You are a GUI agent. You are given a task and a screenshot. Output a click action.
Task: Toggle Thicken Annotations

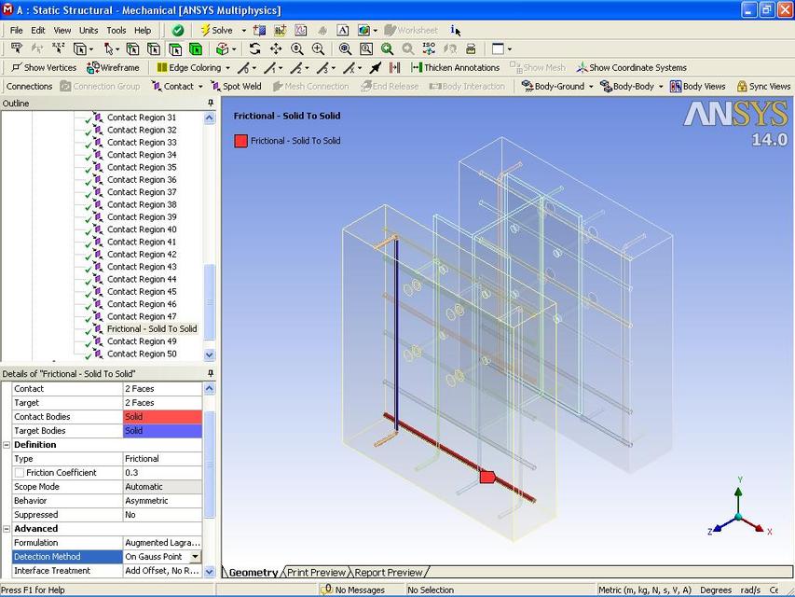[x=457, y=67]
